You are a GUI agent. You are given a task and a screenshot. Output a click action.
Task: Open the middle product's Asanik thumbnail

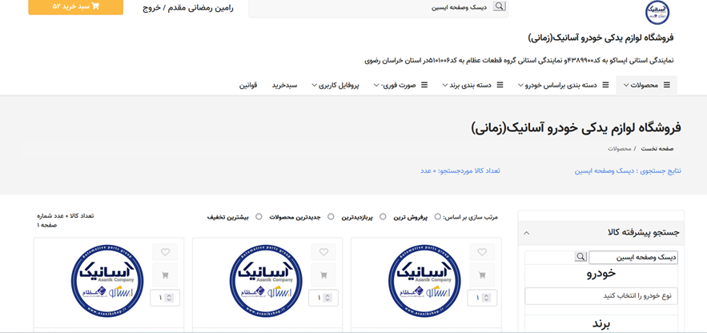click(x=266, y=281)
